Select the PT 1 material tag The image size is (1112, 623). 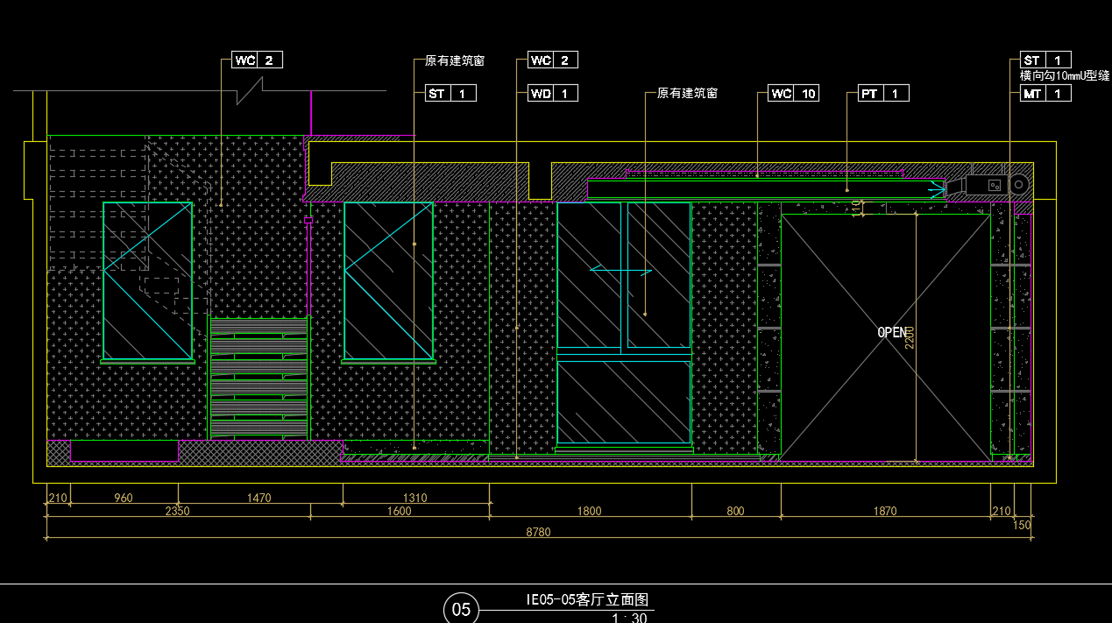[x=883, y=93]
